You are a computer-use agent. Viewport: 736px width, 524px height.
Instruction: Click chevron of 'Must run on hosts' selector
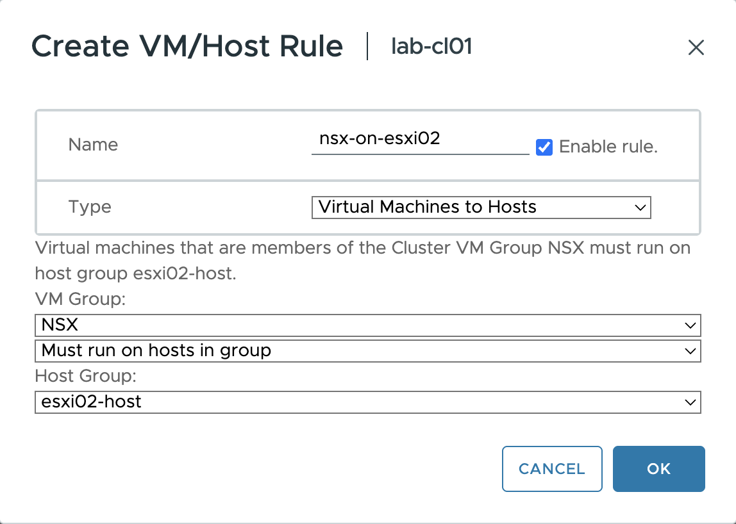(x=690, y=351)
